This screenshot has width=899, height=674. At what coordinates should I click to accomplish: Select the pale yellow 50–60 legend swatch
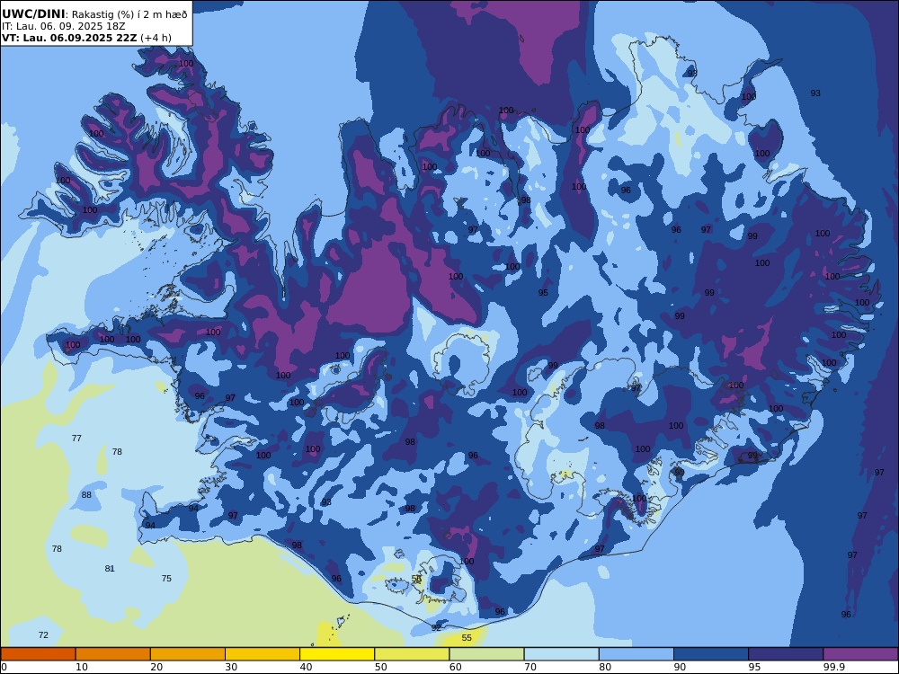point(413,654)
